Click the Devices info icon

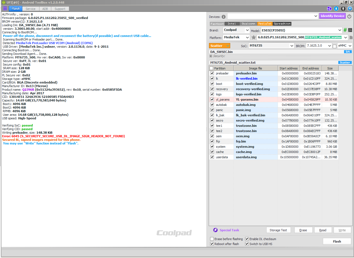[x=223, y=17]
